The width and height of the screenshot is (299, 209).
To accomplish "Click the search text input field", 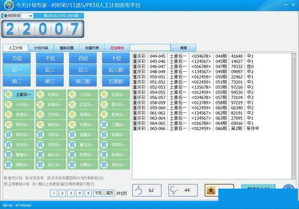I will click(150, 48).
